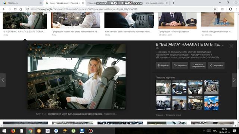Switch to Chrome in the taskbar

[30, 131]
